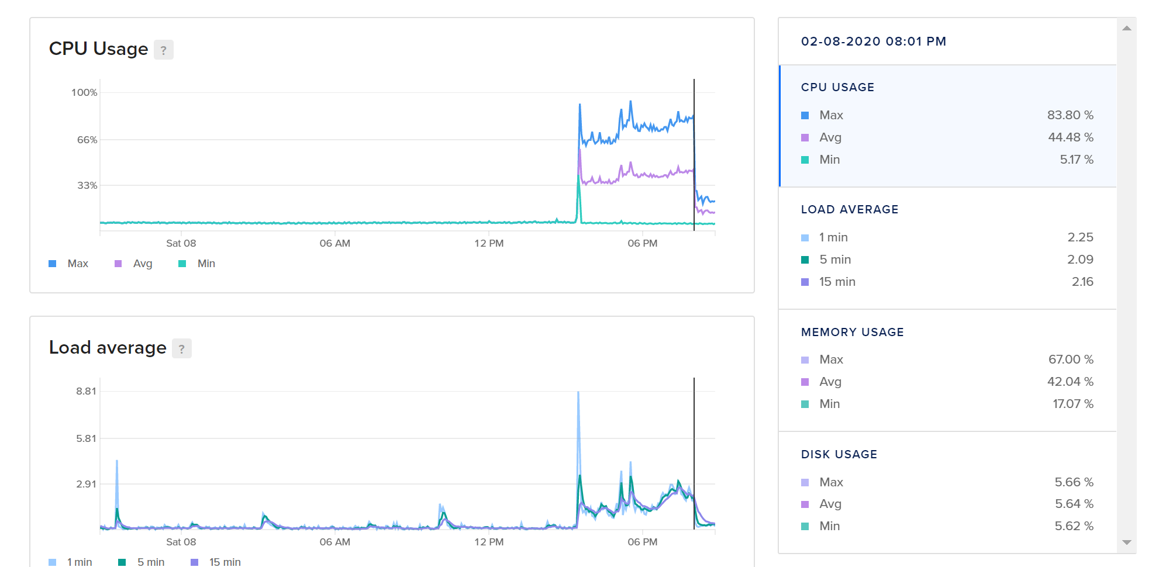Click the teal Min swatch under DISK USAGE
The width and height of the screenshot is (1152, 567).
pyautogui.click(x=805, y=525)
